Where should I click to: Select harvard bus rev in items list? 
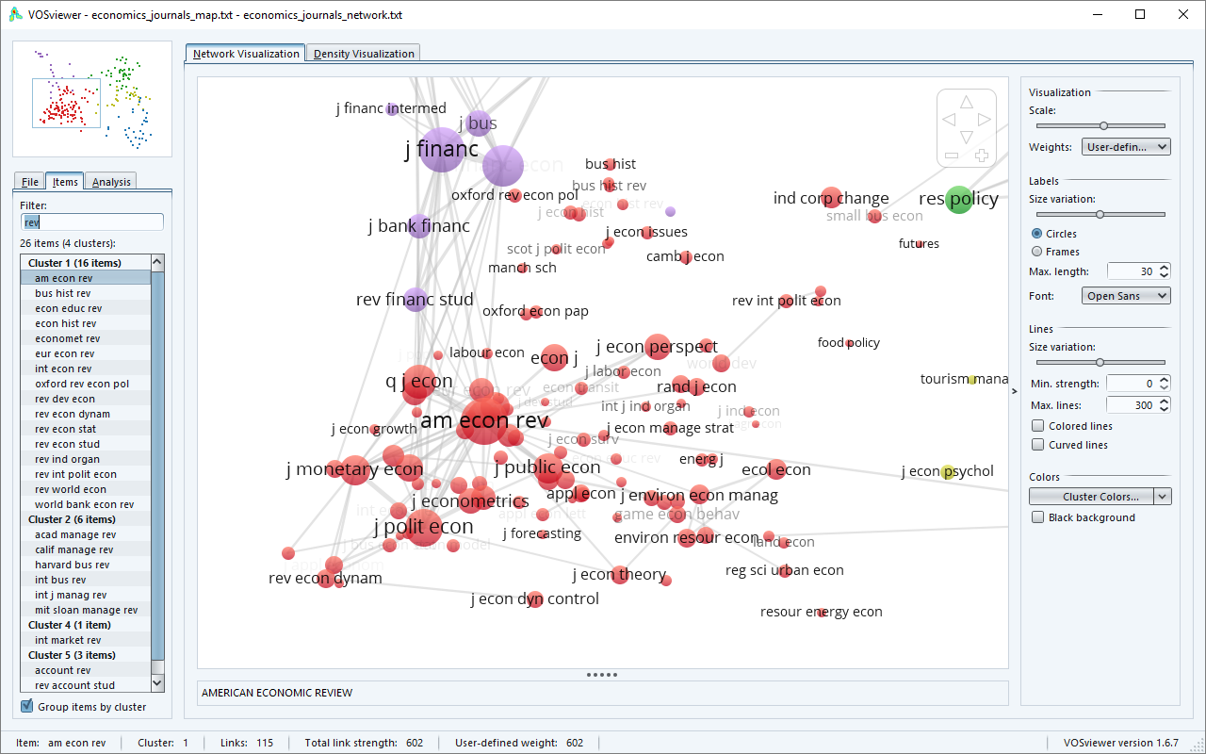click(x=73, y=565)
